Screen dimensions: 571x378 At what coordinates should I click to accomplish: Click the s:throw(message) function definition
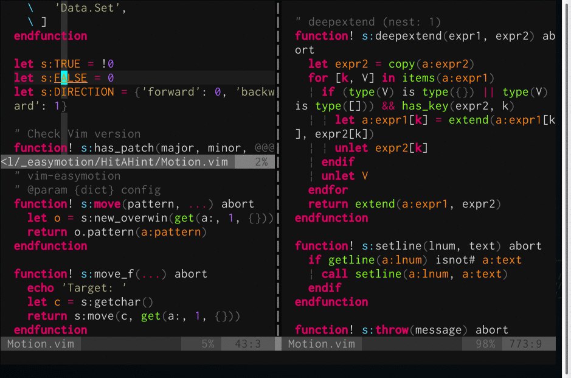click(x=402, y=330)
